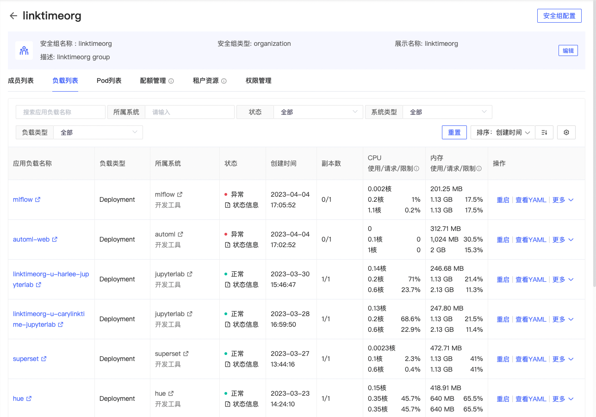Viewport: 596px width, 417px height.
Task: Toggle sort order direction icon
Action: tap(544, 132)
